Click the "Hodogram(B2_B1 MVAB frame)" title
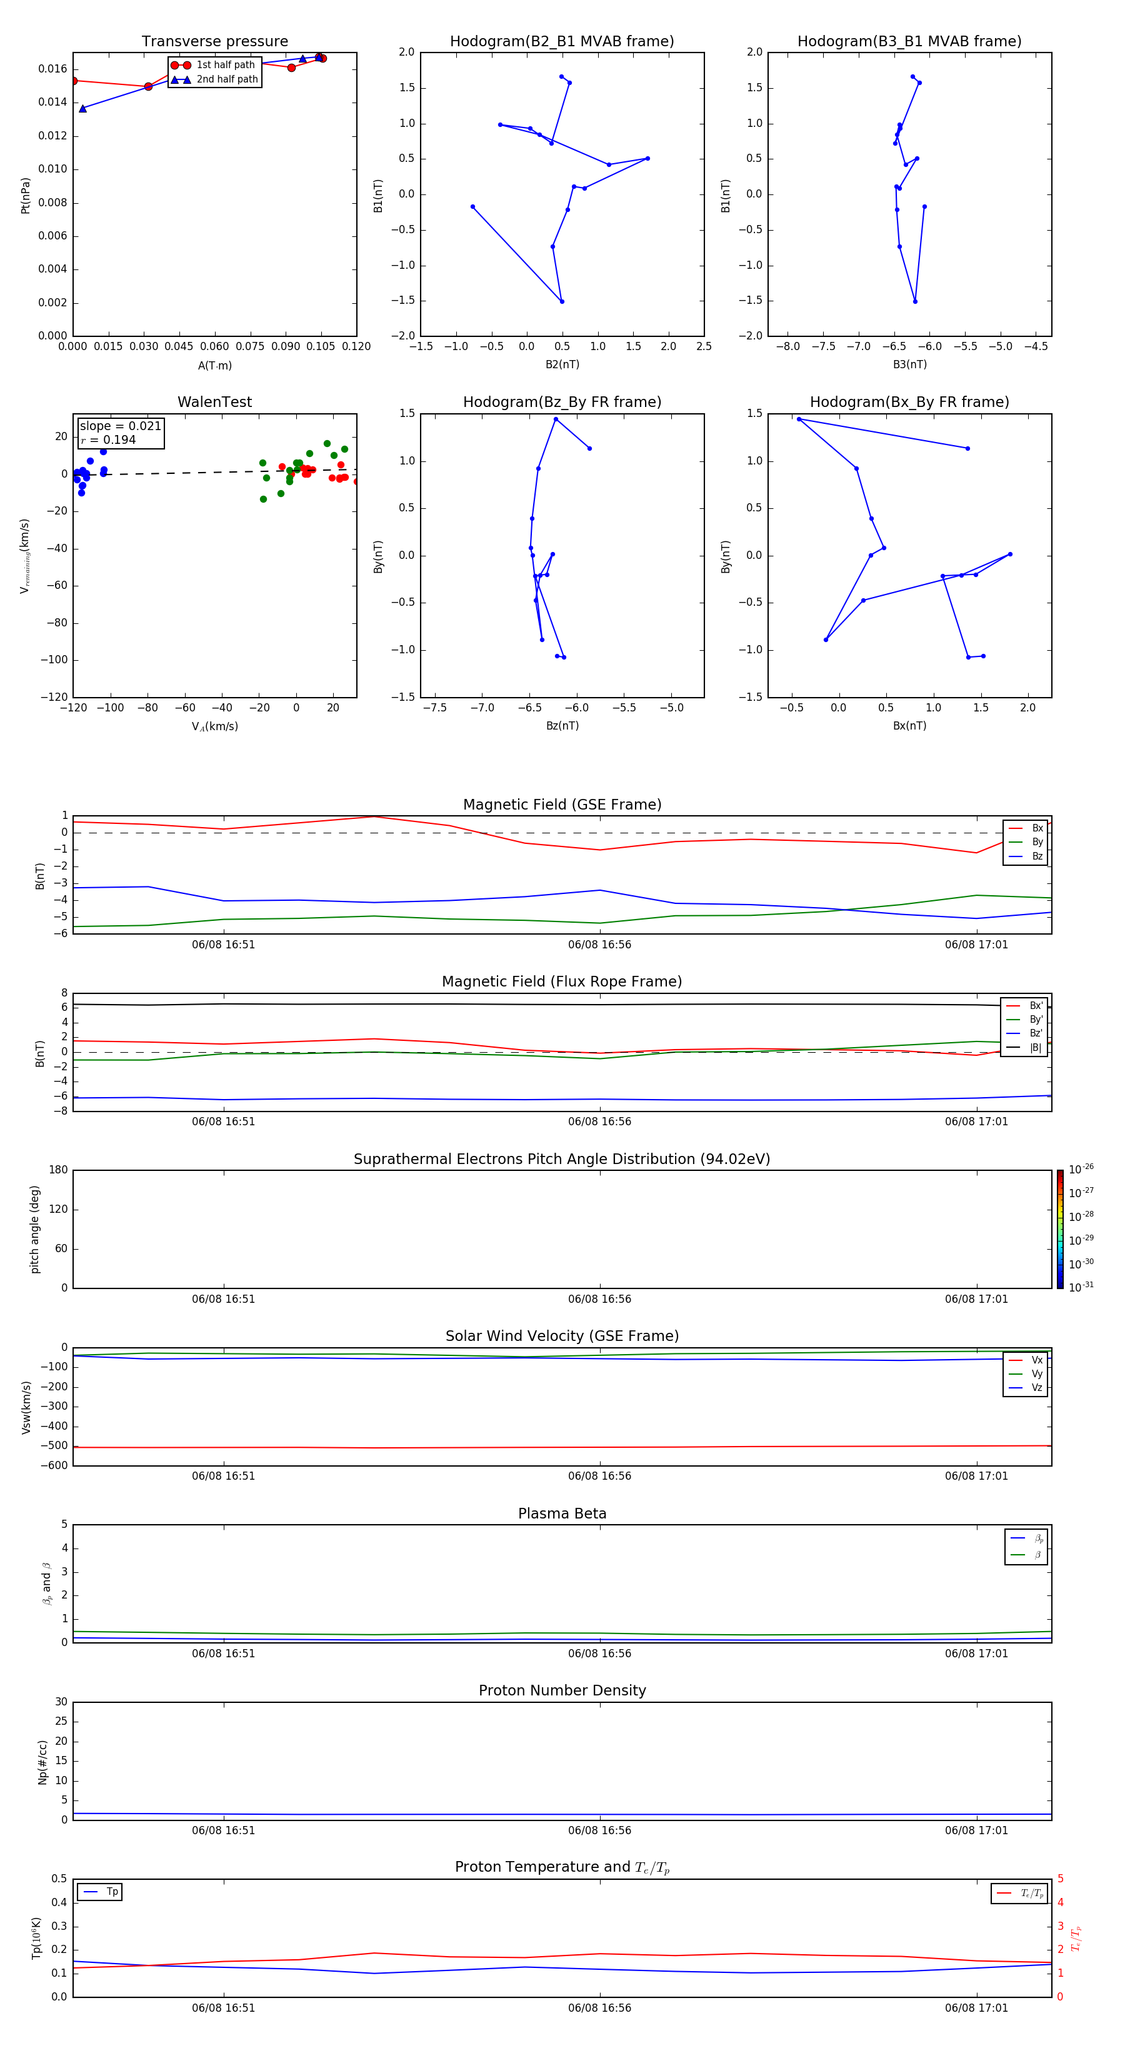 (x=561, y=42)
